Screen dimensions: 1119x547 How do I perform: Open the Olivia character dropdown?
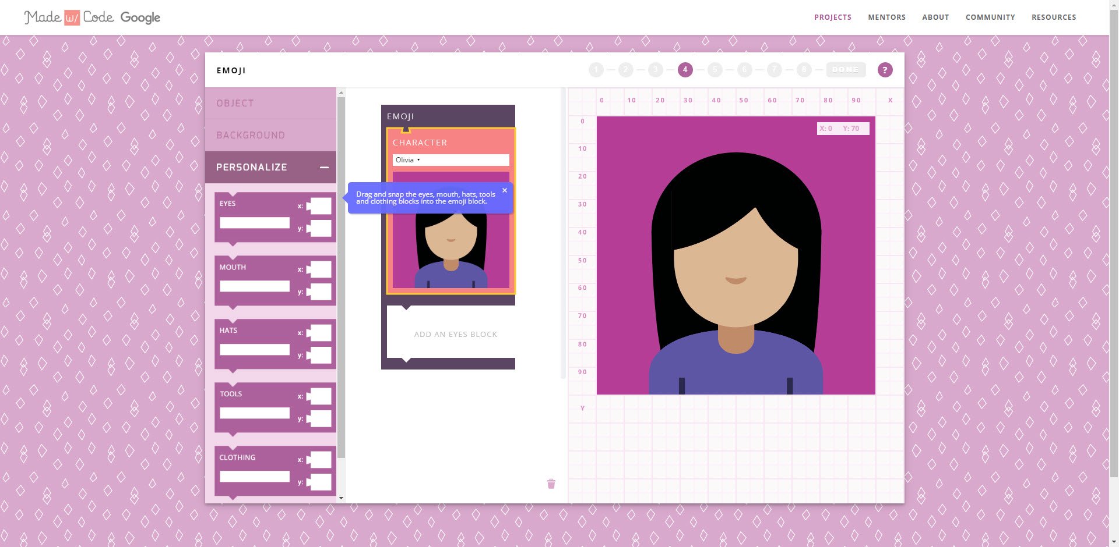[x=450, y=160]
